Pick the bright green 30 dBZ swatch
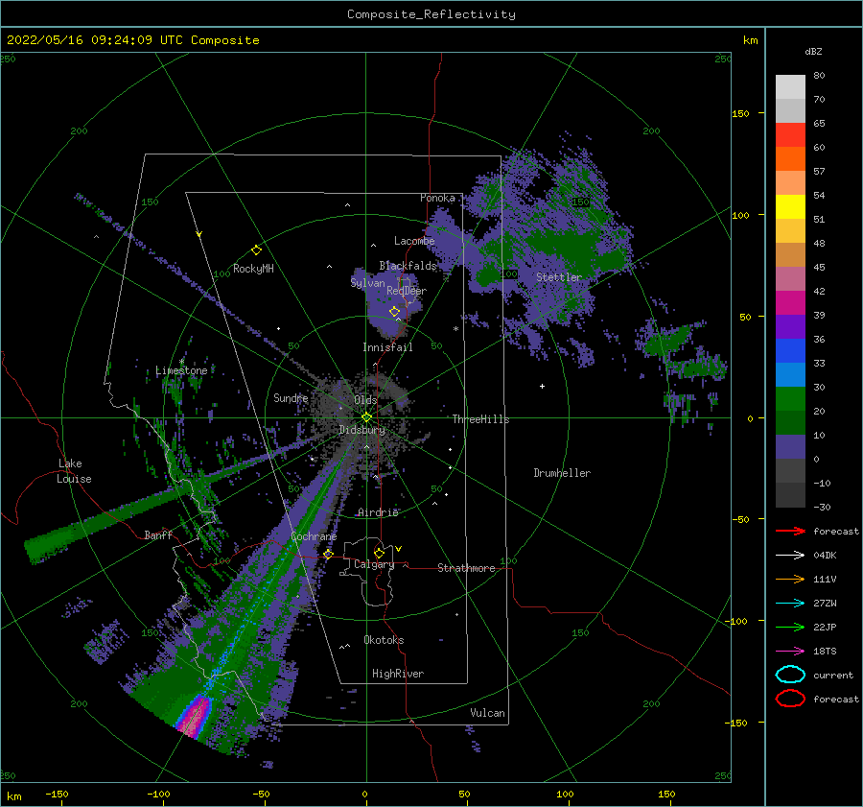Screen dimensions: 863x807 [x=790, y=398]
